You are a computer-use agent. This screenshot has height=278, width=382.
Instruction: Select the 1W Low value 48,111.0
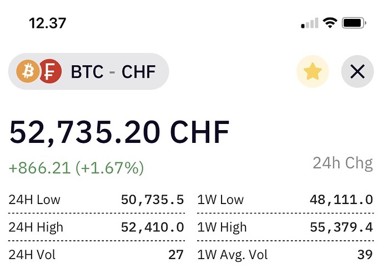tap(341, 200)
